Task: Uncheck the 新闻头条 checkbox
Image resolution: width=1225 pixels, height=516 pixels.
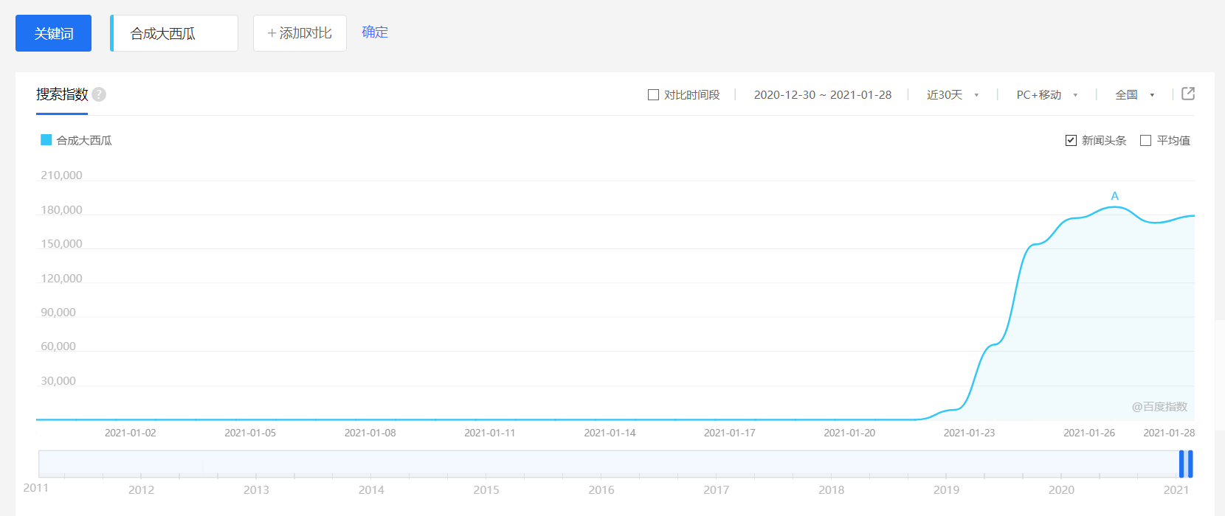Action: [1071, 140]
